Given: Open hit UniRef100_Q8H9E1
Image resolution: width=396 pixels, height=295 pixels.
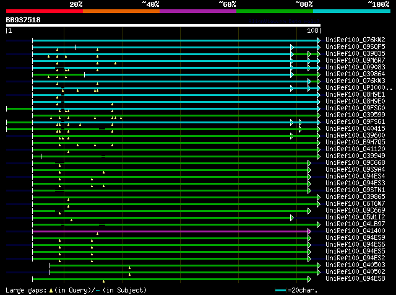Looking at the screenshot, I should point(355,95).
